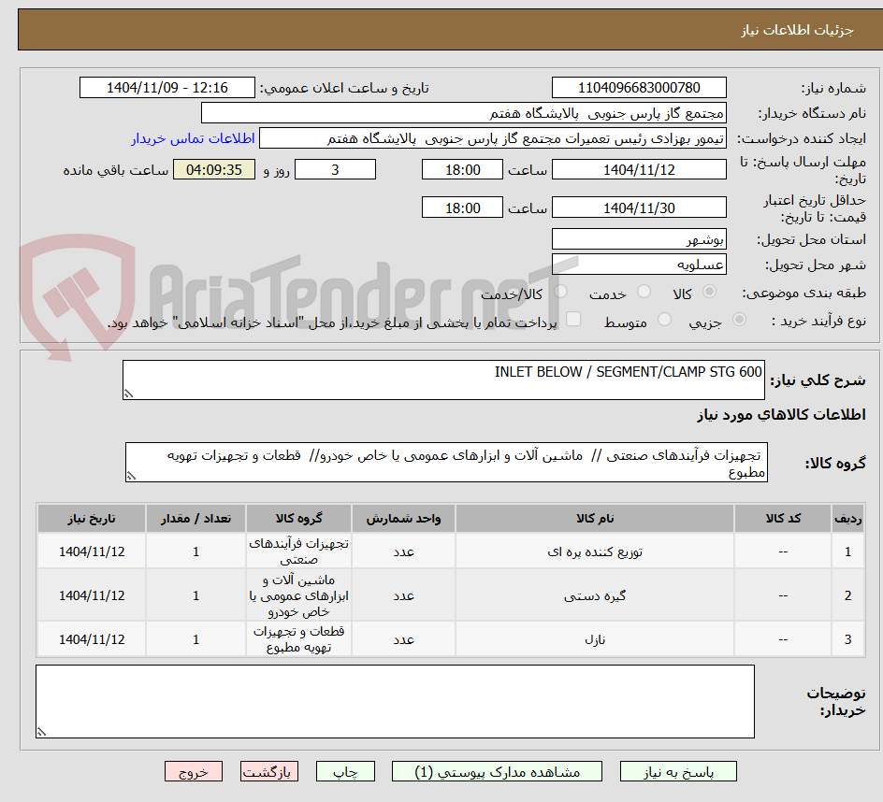Click the ردیف column header

[848, 519]
